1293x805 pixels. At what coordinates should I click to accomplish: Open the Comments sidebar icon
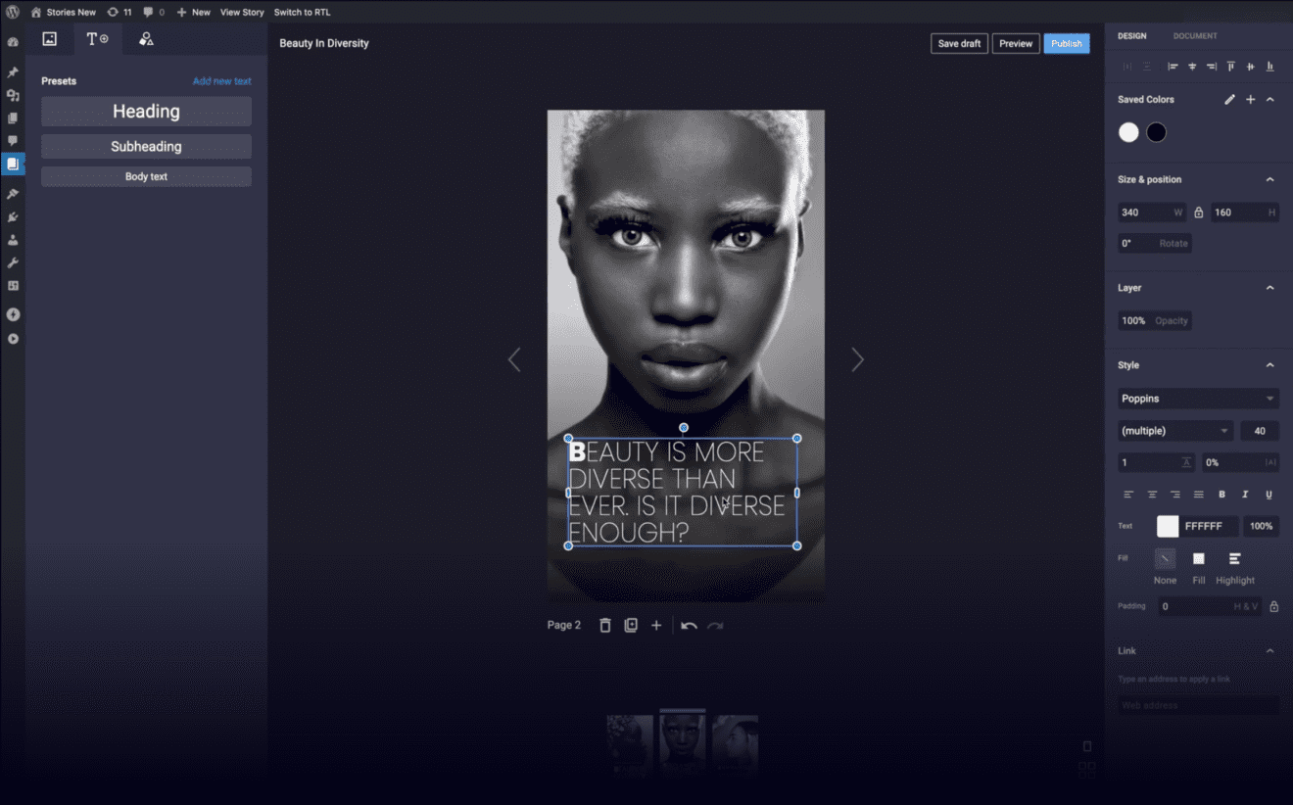pos(13,141)
